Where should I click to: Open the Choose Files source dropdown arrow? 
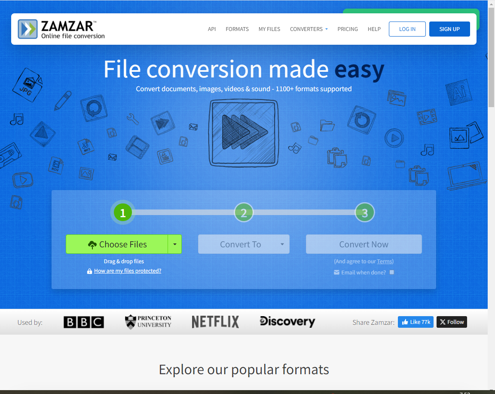(174, 244)
